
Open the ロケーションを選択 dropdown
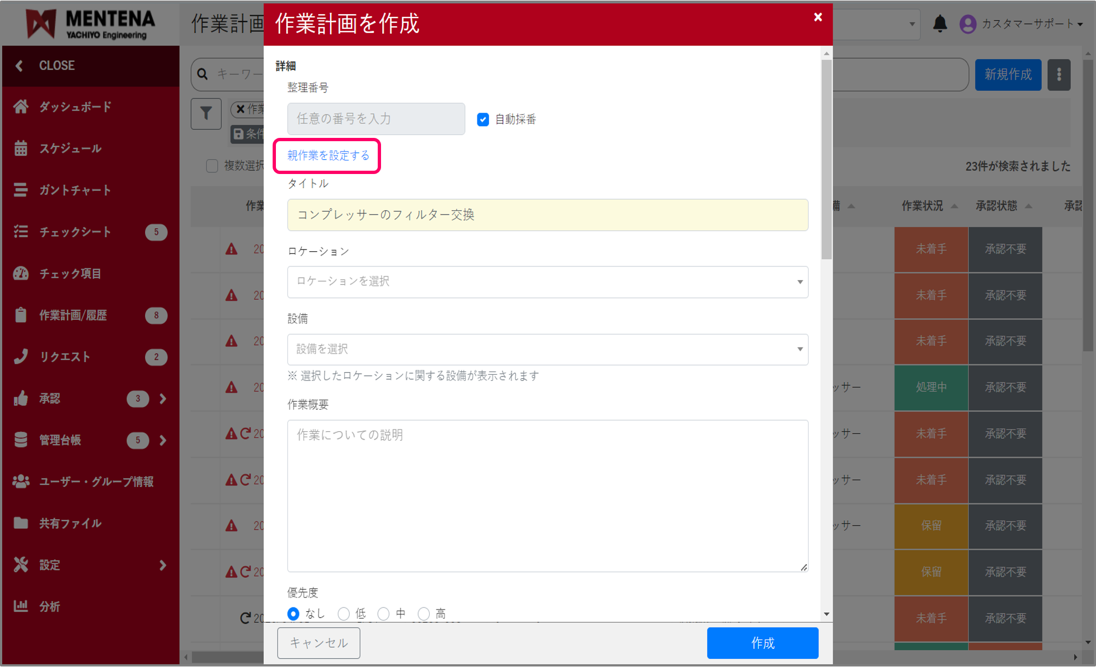pos(547,282)
